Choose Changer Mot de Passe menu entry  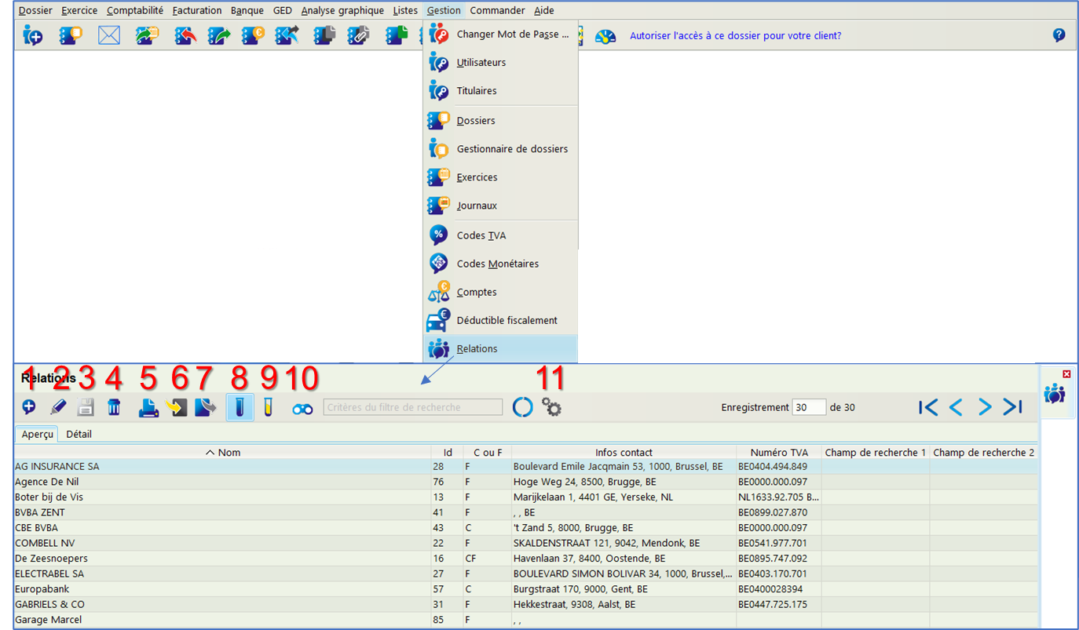[500, 35]
